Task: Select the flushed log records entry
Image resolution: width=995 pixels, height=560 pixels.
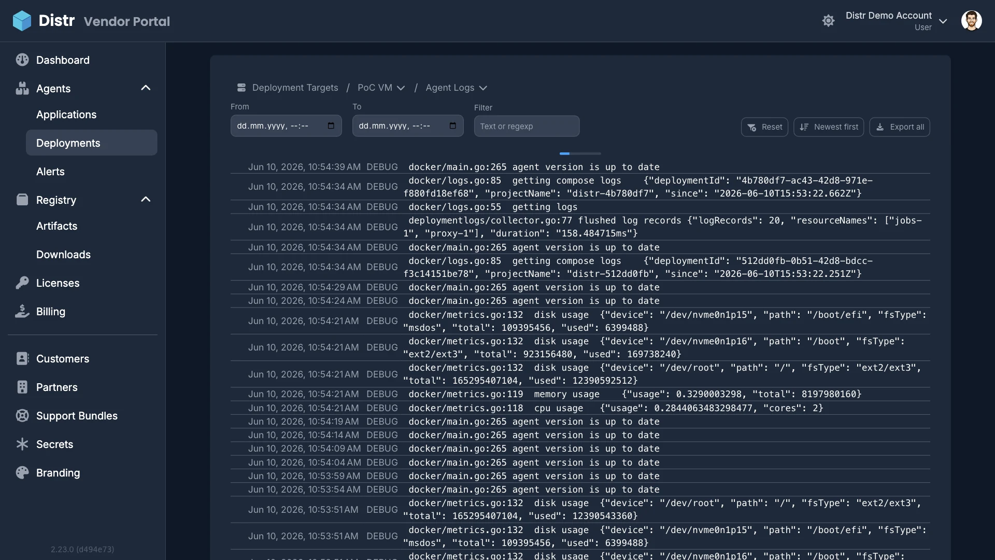Action: (580, 227)
